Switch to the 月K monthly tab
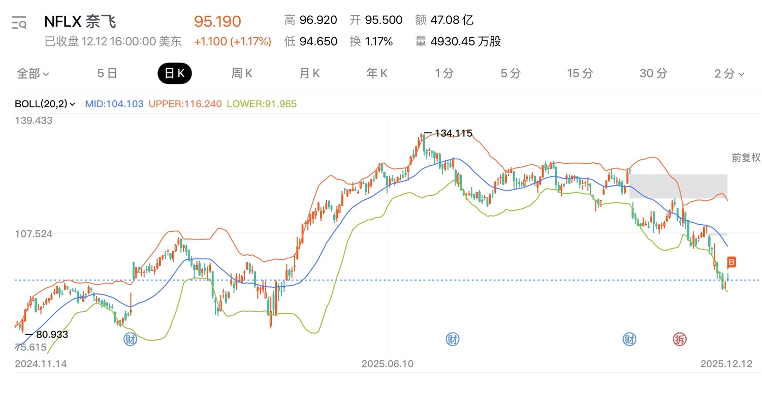This screenshot has width=762, height=393. coord(309,74)
